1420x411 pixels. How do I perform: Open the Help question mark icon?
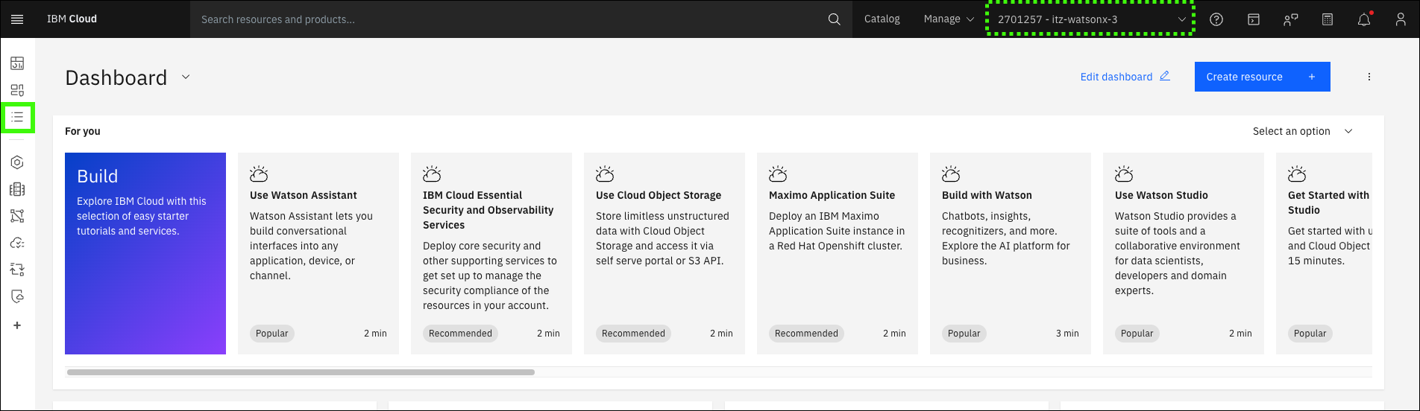[1216, 19]
